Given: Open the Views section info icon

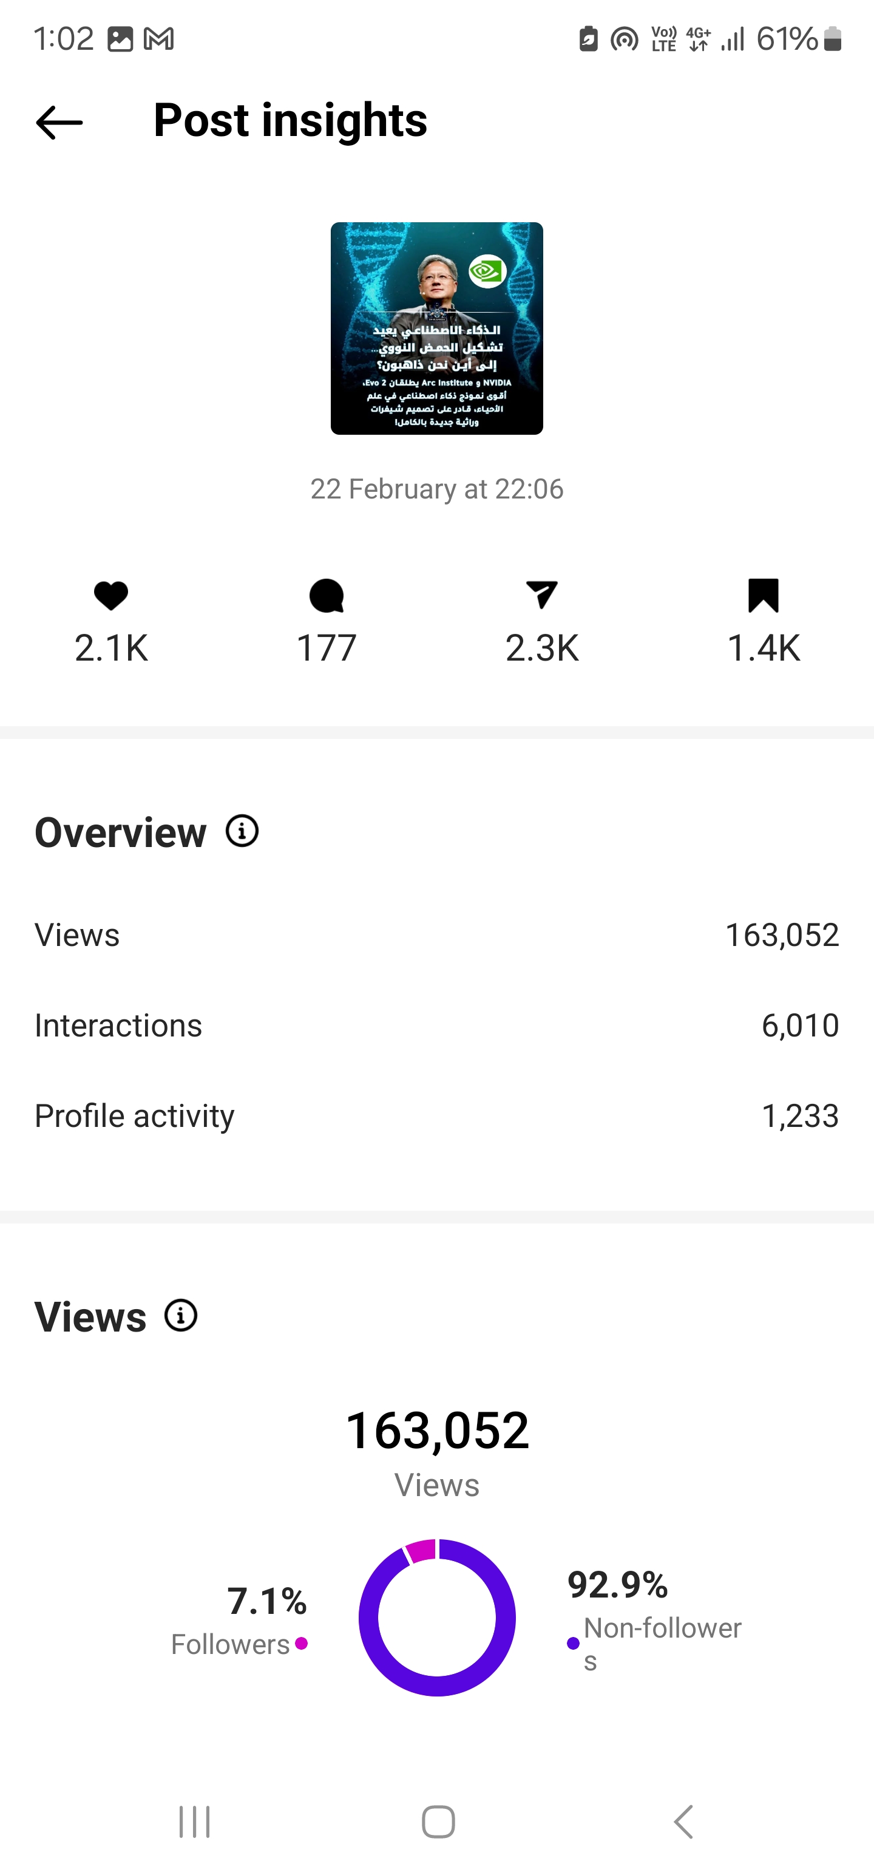Looking at the screenshot, I should (x=181, y=1316).
